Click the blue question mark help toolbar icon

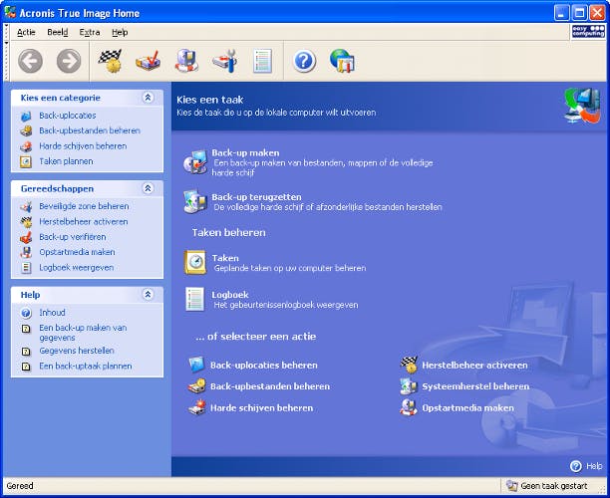tap(304, 61)
